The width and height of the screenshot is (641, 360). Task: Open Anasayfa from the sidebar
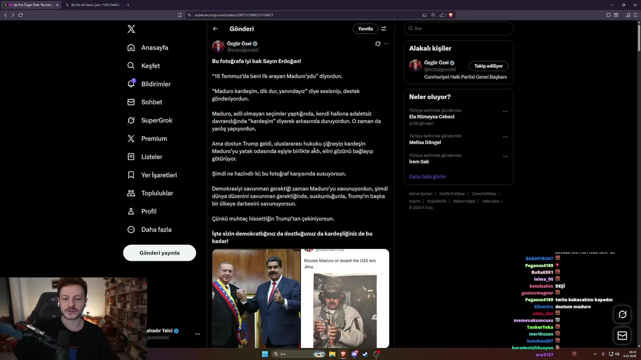(x=148, y=47)
